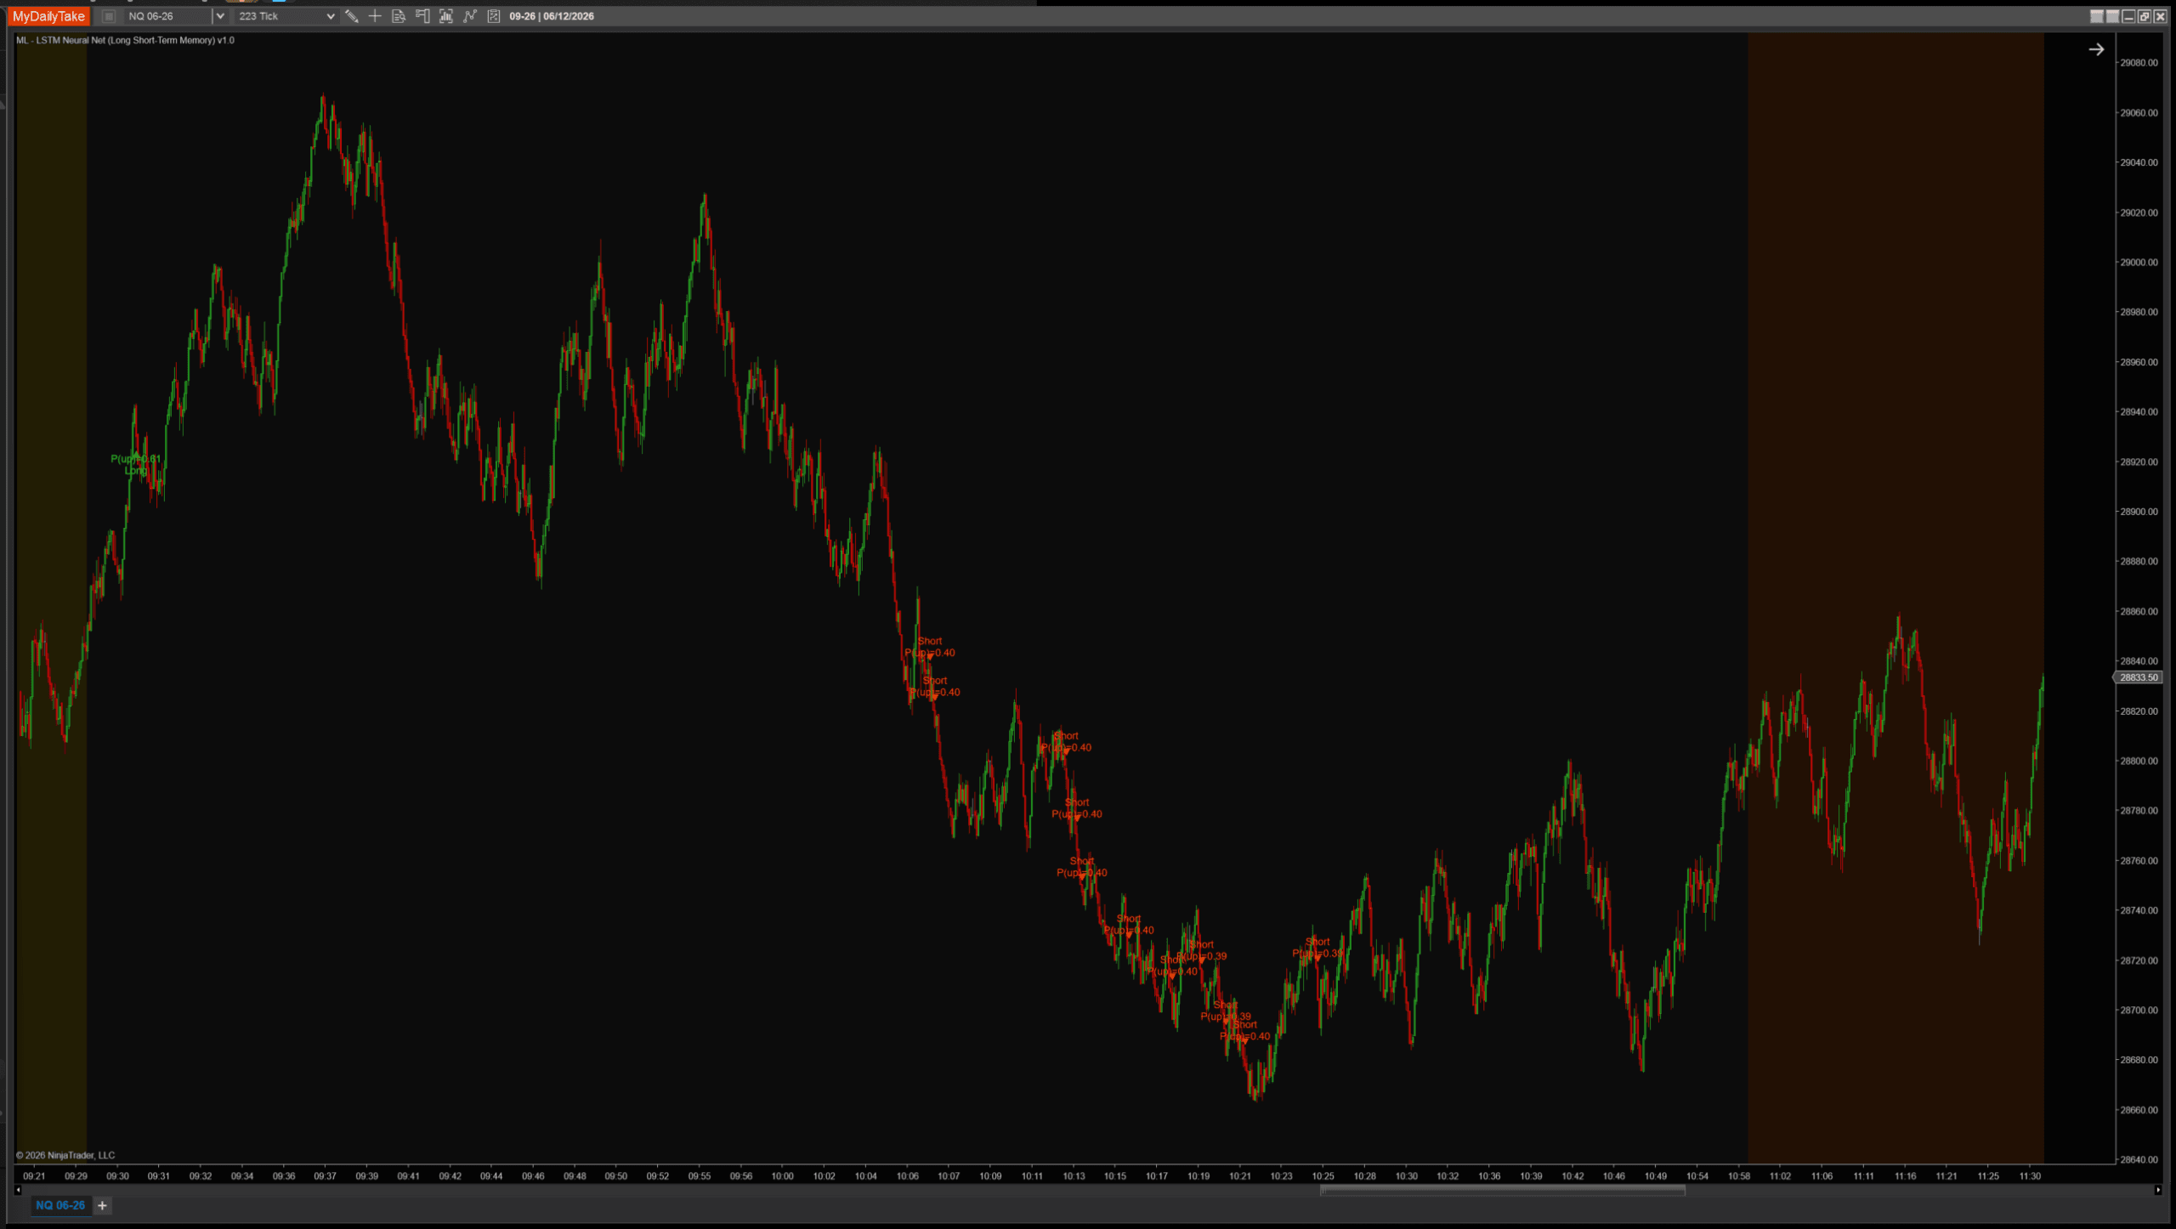
Task: Minimize the chart window
Action: [x=2128, y=16]
